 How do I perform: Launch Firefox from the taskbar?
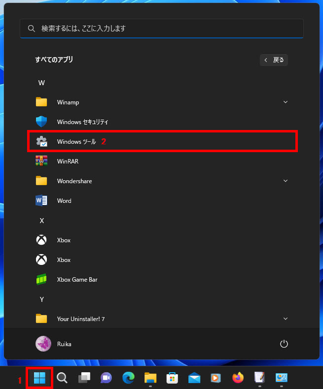pyautogui.click(x=238, y=378)
